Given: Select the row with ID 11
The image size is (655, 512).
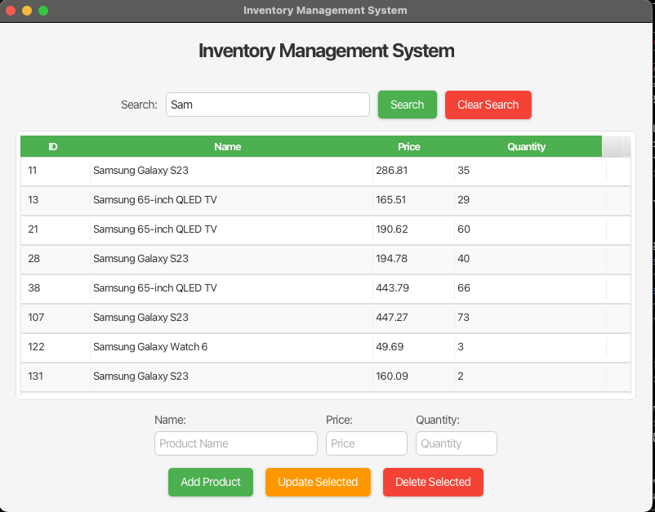Looking at the screenshot, I should (x=325, y=171).
